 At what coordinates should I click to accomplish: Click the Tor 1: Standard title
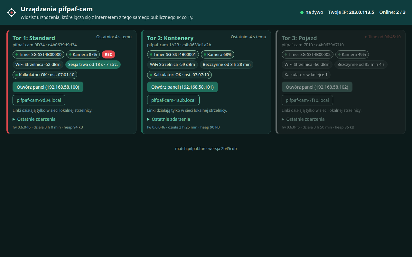(34, 38)
